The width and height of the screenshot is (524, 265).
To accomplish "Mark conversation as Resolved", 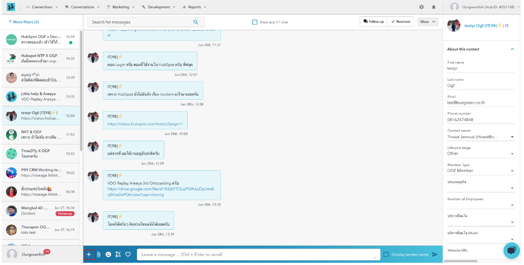I will tap(400, 22).
